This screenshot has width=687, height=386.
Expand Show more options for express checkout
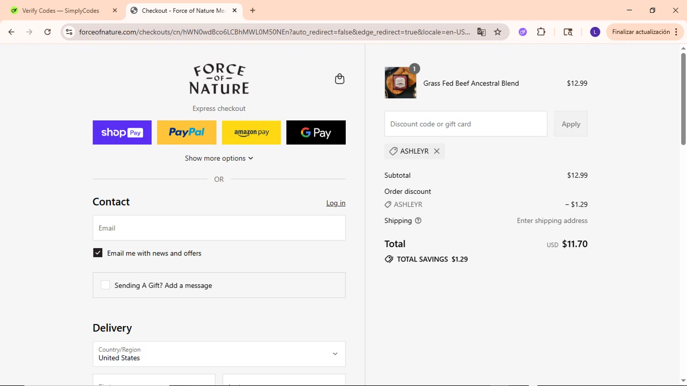(x=219, y=158)
